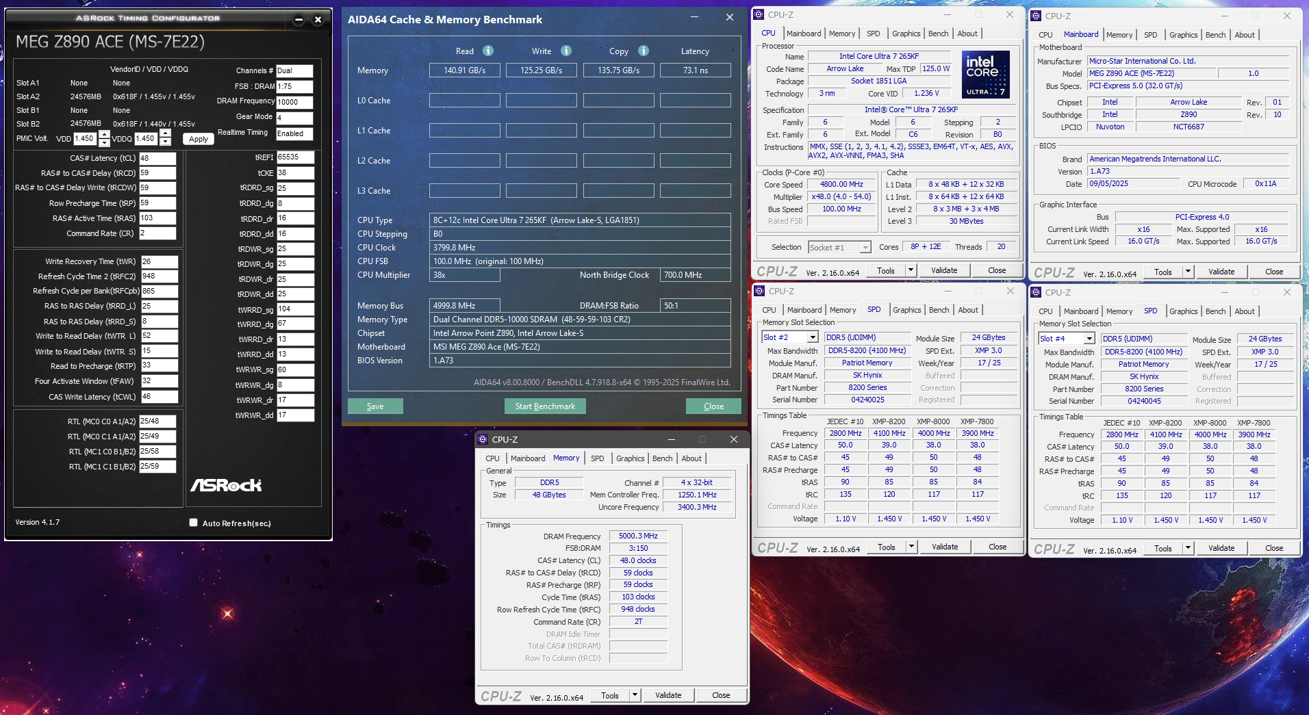This screenshot has width=1309, height=715.
Task: Click the CPU-Z title icon in the Mainboard window
Action: tap(1037, 16)
